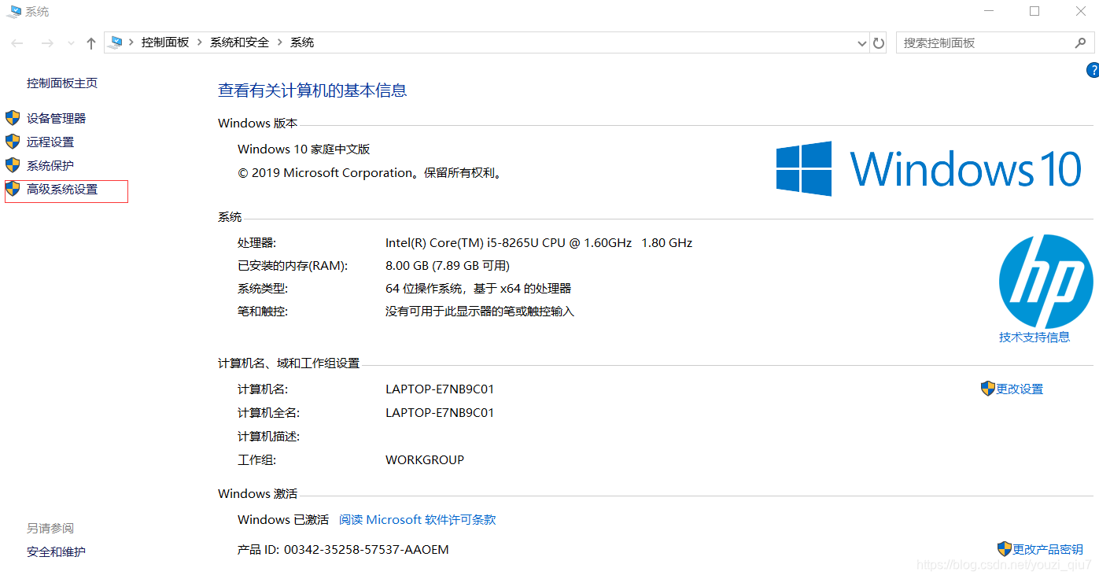Select 系统和安全 in the breadcrumb path

coord(239,42)
